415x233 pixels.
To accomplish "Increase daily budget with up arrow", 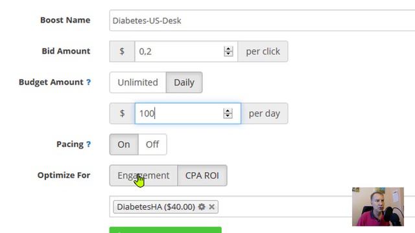I will 228,111.
